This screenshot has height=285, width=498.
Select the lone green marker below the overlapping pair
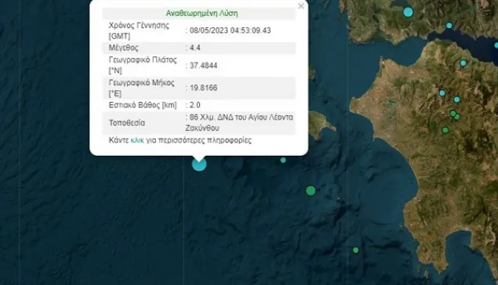445,130
